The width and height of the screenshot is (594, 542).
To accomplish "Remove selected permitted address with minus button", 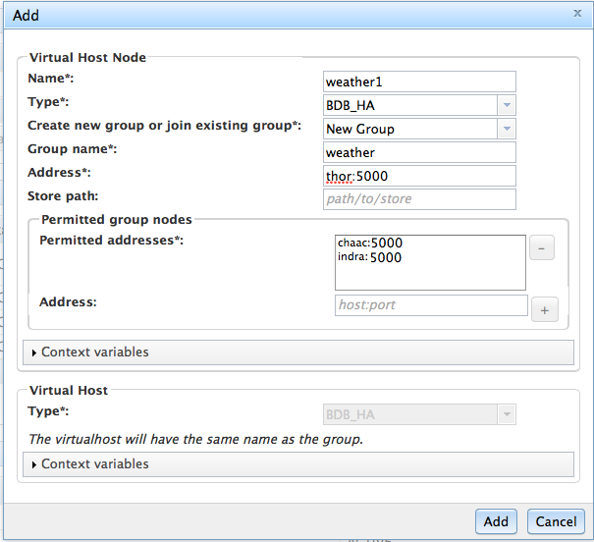I will point(542,247).
